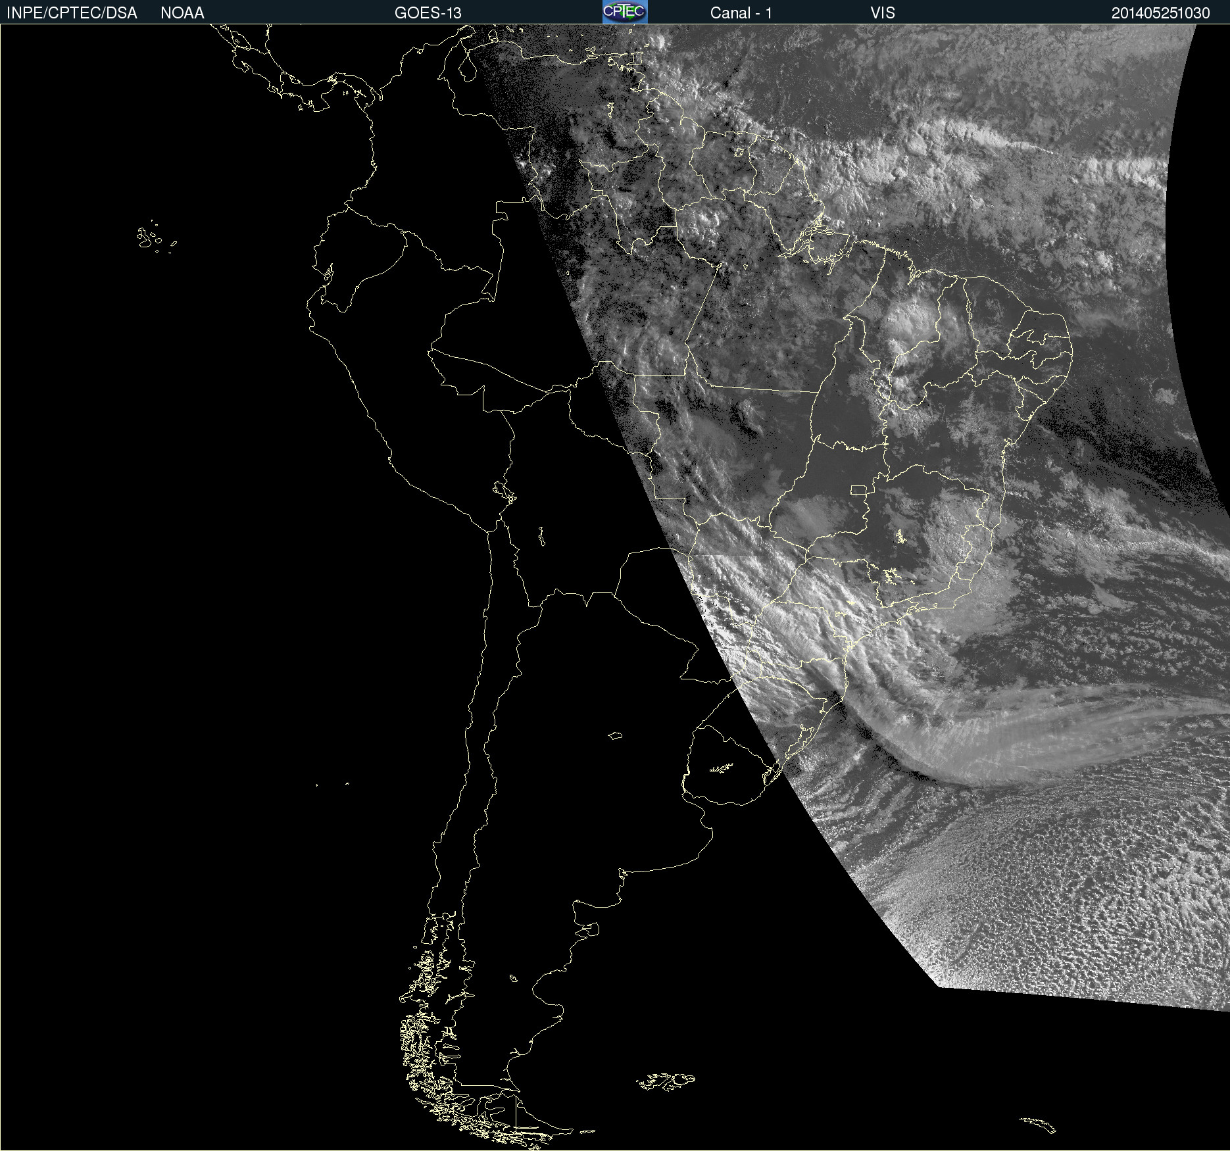The width and height of the screenshot is (1230, 1151).
Task: Click the VIS channel label
Action: tap(883, 13)
